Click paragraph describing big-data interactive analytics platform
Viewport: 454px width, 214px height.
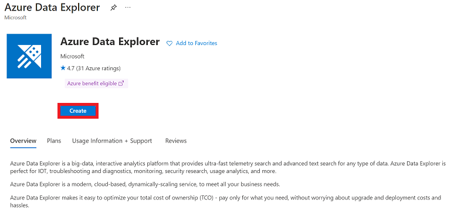(228, 167)
